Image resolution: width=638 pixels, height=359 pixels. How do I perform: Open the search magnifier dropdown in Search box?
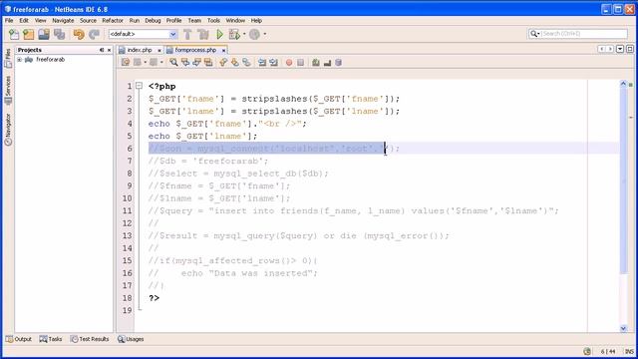coord(534,34)
